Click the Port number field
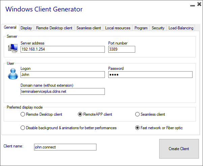The width and height of the screenshot is (203, 166). click(122, 49)
